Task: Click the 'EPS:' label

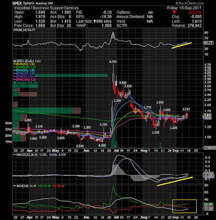Action: tap(81, 17)
